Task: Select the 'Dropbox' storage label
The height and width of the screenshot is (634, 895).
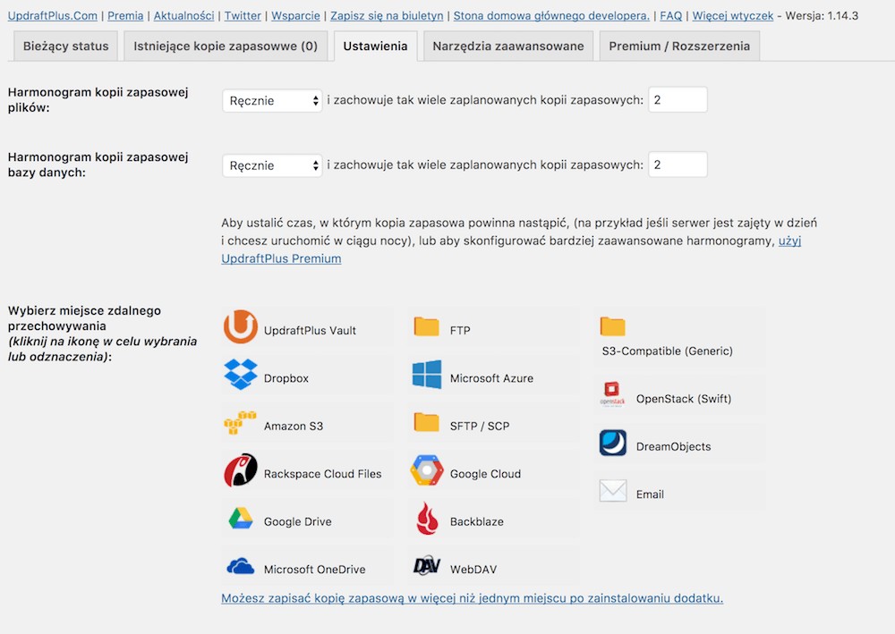Action: pyautogui.click(x=286, y=378)
